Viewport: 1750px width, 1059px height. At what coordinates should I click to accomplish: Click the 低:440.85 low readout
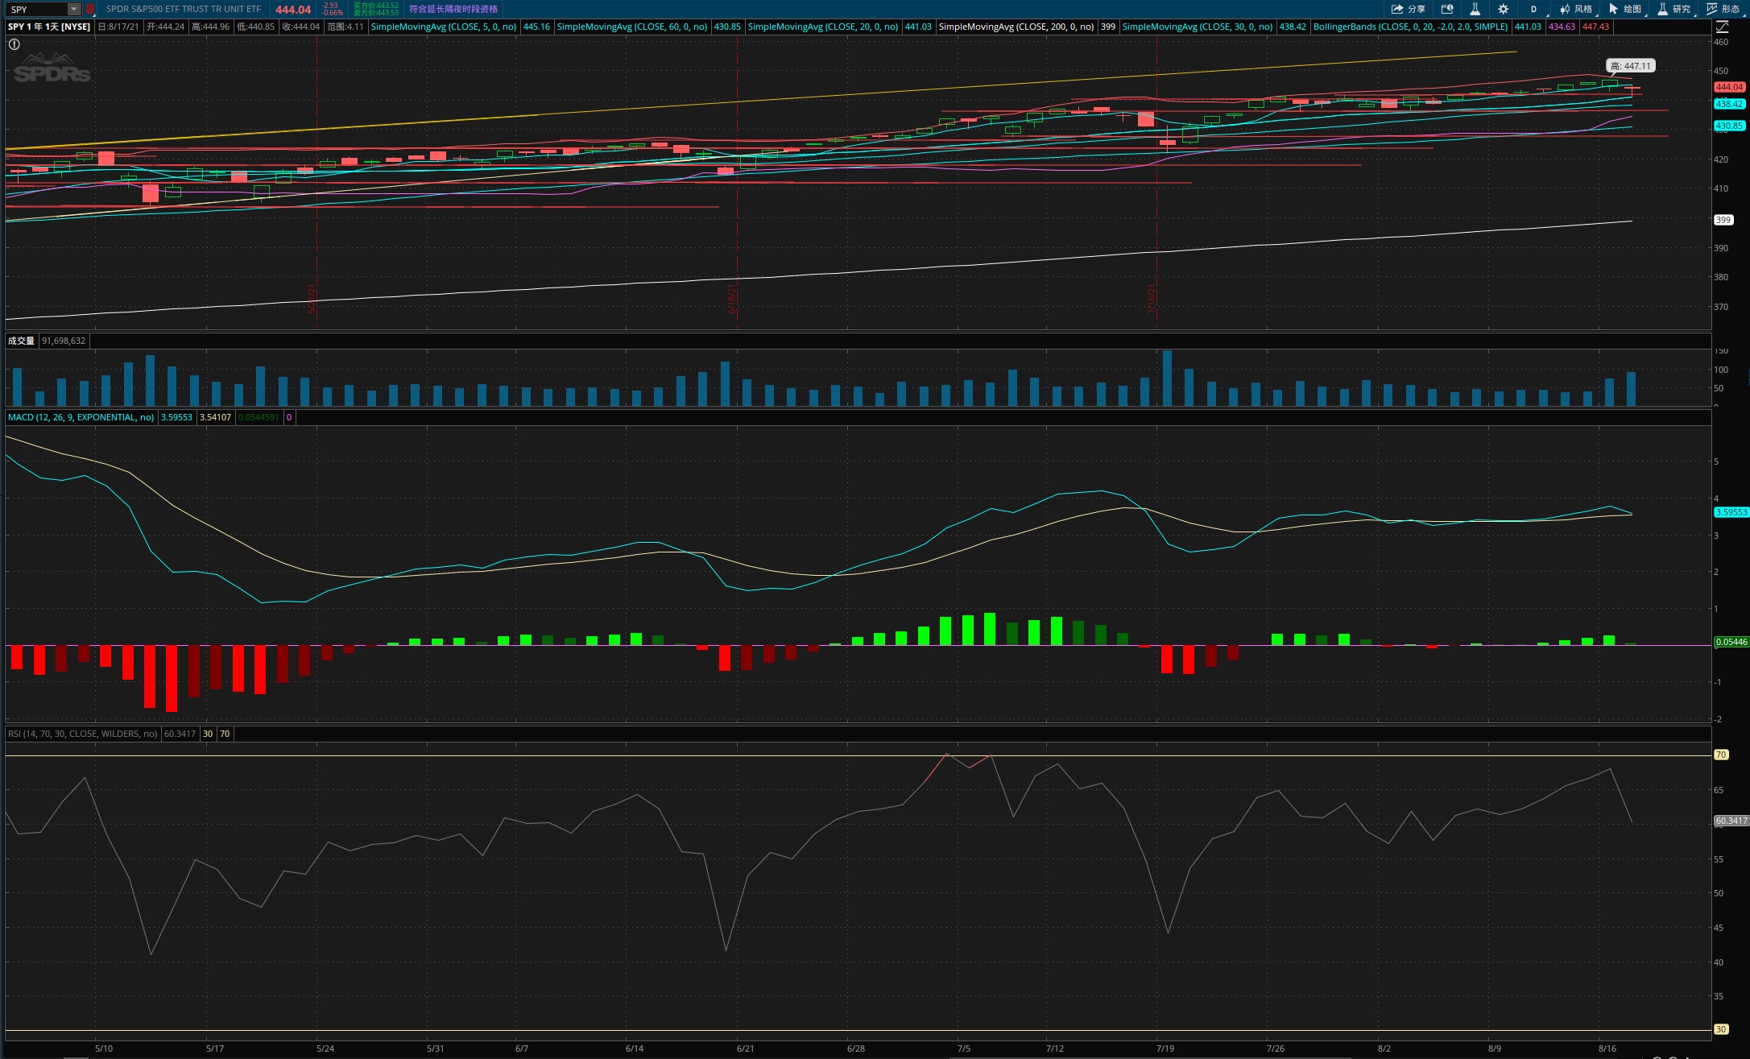pos(256,27)
